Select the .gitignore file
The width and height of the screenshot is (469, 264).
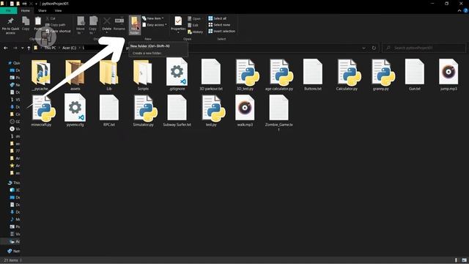pos(177,75)
